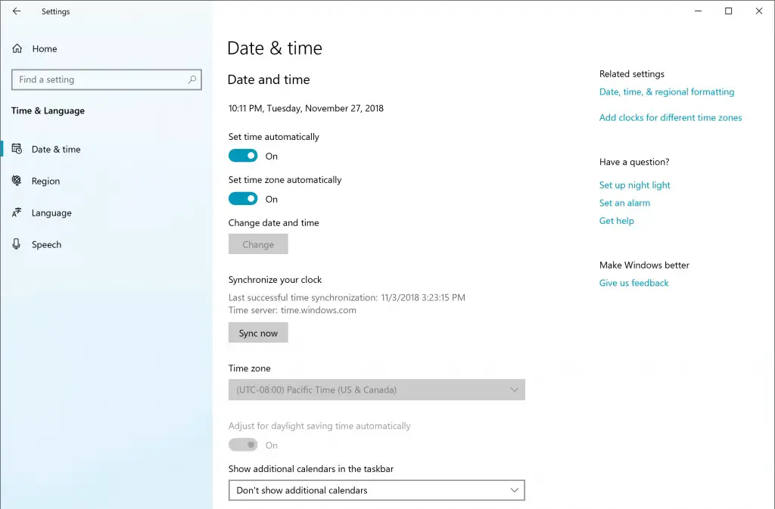The width and height of the screenshot is (775, 509).
Task: Minimize the Settings window
Action: click(698, 11)
